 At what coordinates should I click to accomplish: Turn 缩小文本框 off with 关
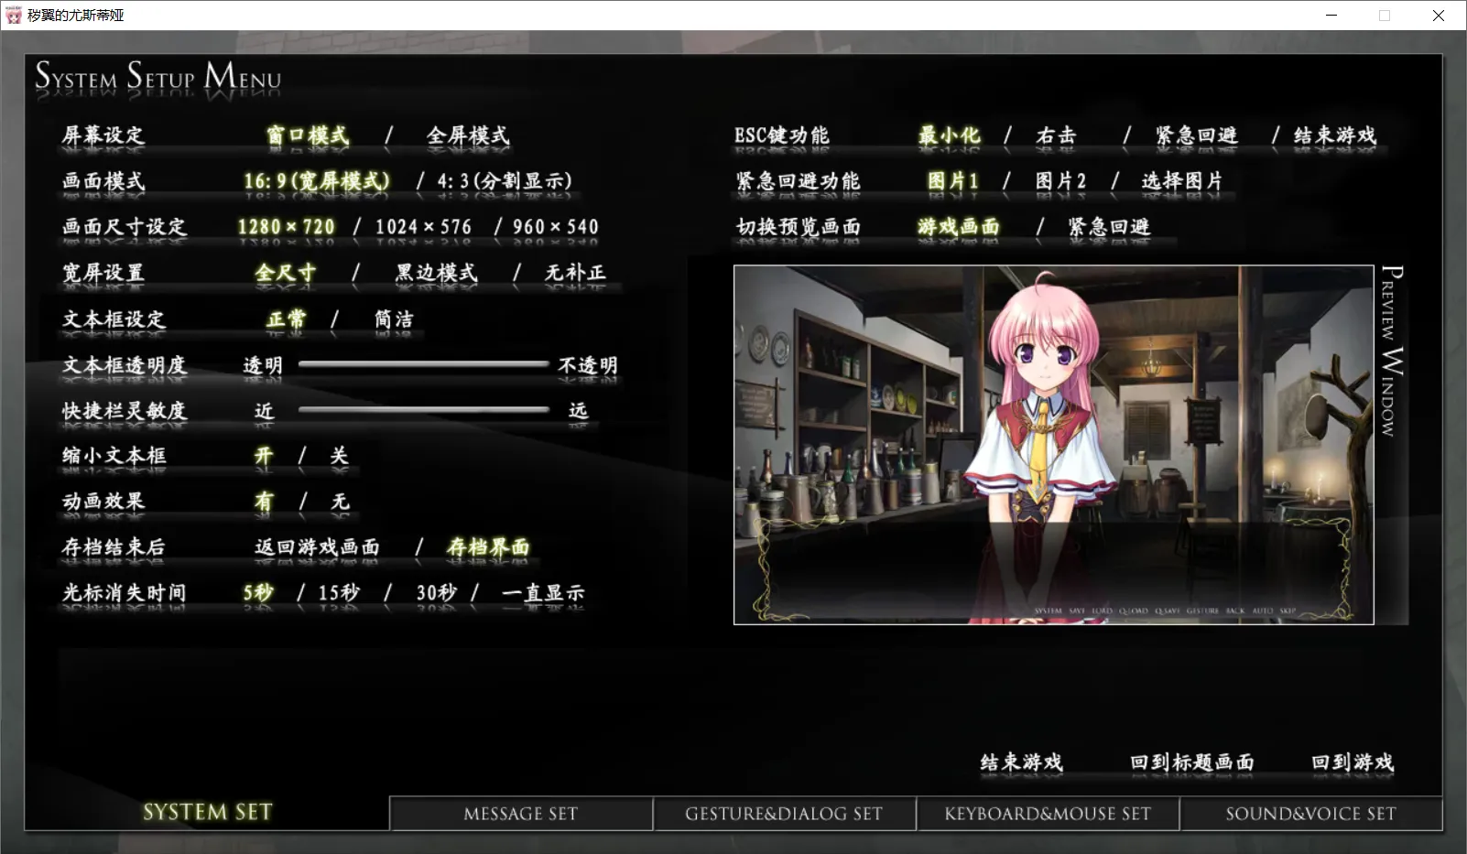click(x=340, y=456)
